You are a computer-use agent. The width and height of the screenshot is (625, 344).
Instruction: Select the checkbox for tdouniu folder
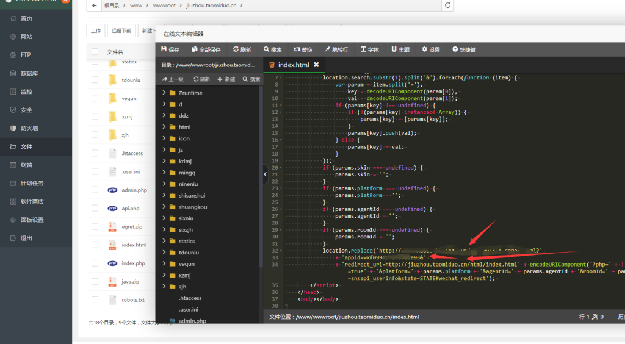(x=95, y=80)
